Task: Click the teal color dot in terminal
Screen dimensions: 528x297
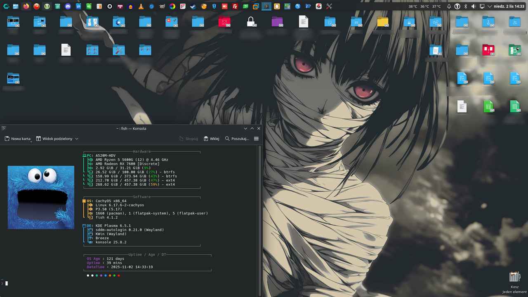Action: click(97, 275)
